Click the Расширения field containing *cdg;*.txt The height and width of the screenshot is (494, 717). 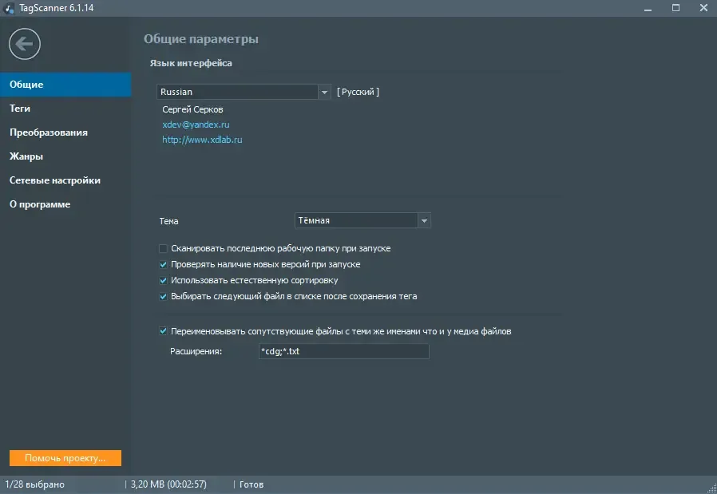pos(344,351)
